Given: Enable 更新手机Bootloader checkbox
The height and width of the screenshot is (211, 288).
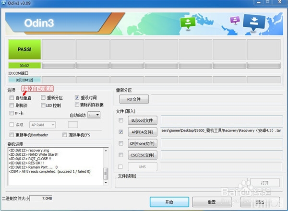Looking at the screenshot, I should tap(12, 135).
